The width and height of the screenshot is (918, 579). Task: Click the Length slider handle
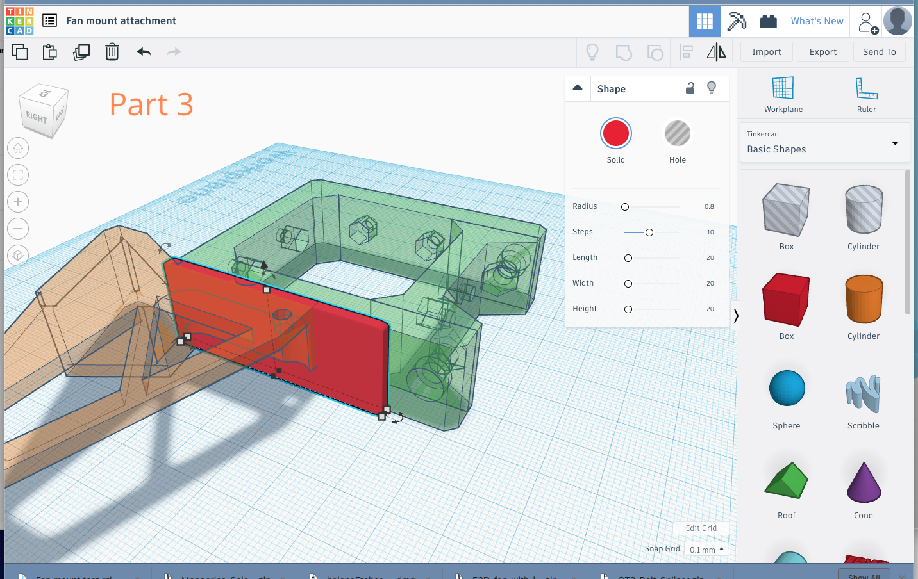(628, 258)
